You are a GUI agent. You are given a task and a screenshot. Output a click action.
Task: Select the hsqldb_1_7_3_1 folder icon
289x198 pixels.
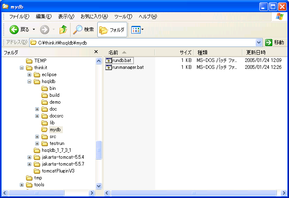(37, 151)
